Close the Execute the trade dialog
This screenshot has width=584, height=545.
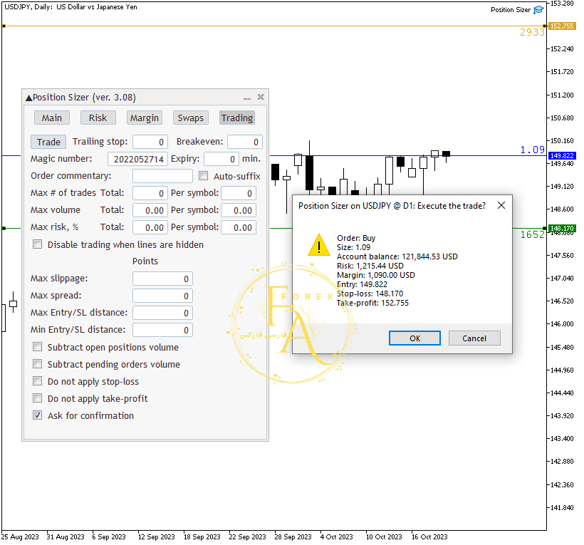[x=501, y=205]
